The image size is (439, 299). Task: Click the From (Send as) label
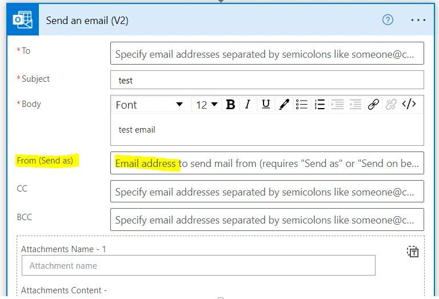45,161
